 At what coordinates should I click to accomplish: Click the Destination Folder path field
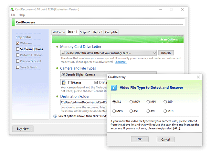pyautogui.click(x=84, y=102)
